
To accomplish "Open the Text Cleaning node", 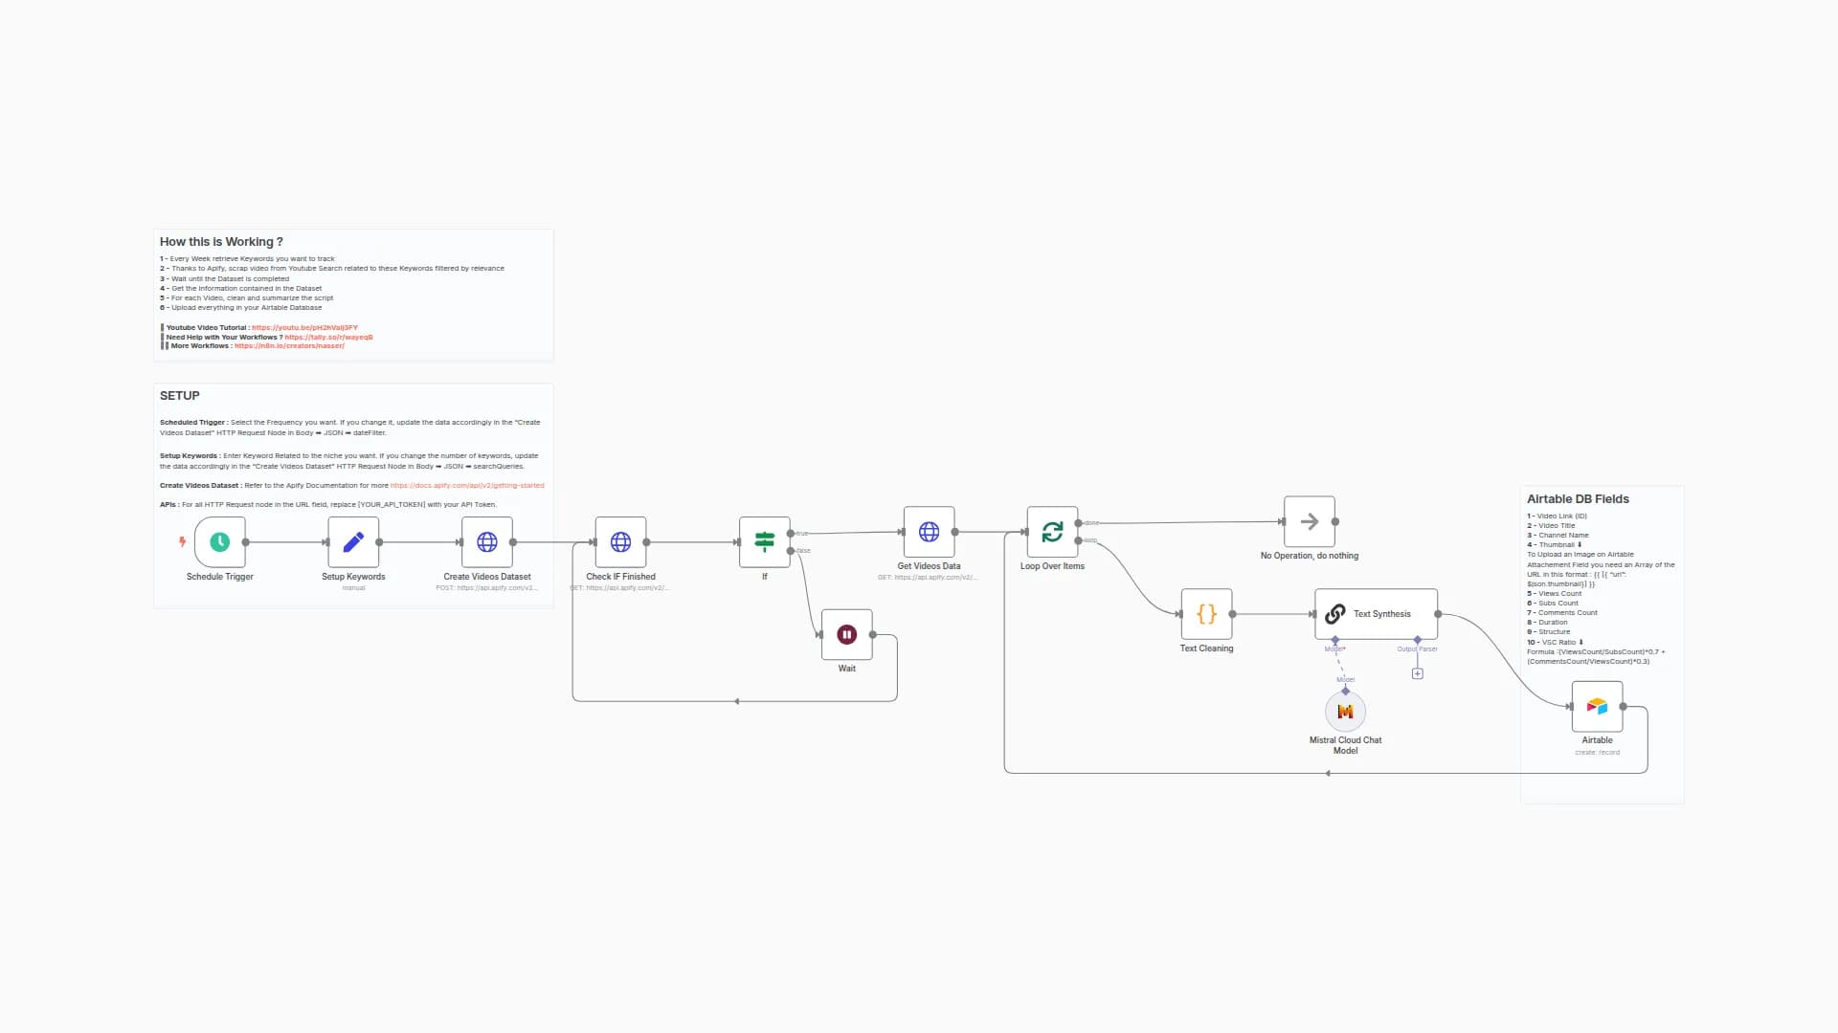I will pos(1206,614).
